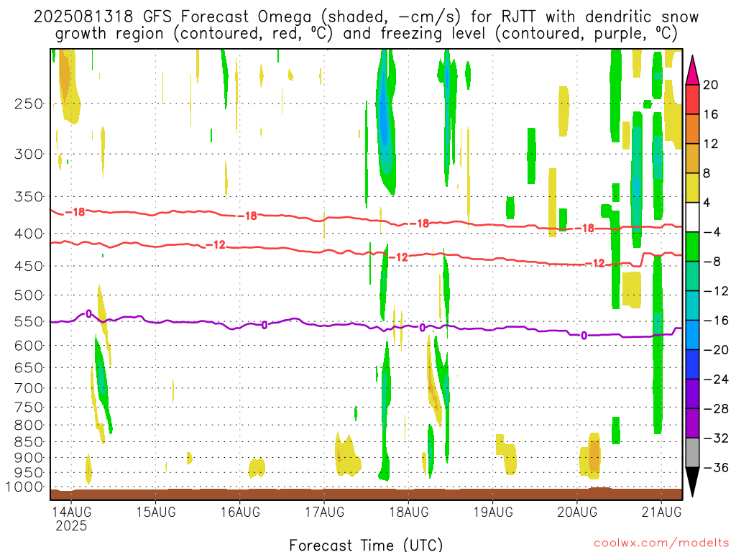Click the colorbar value label -24
Viewport: 736px width, 552px height.
[717, 379]
